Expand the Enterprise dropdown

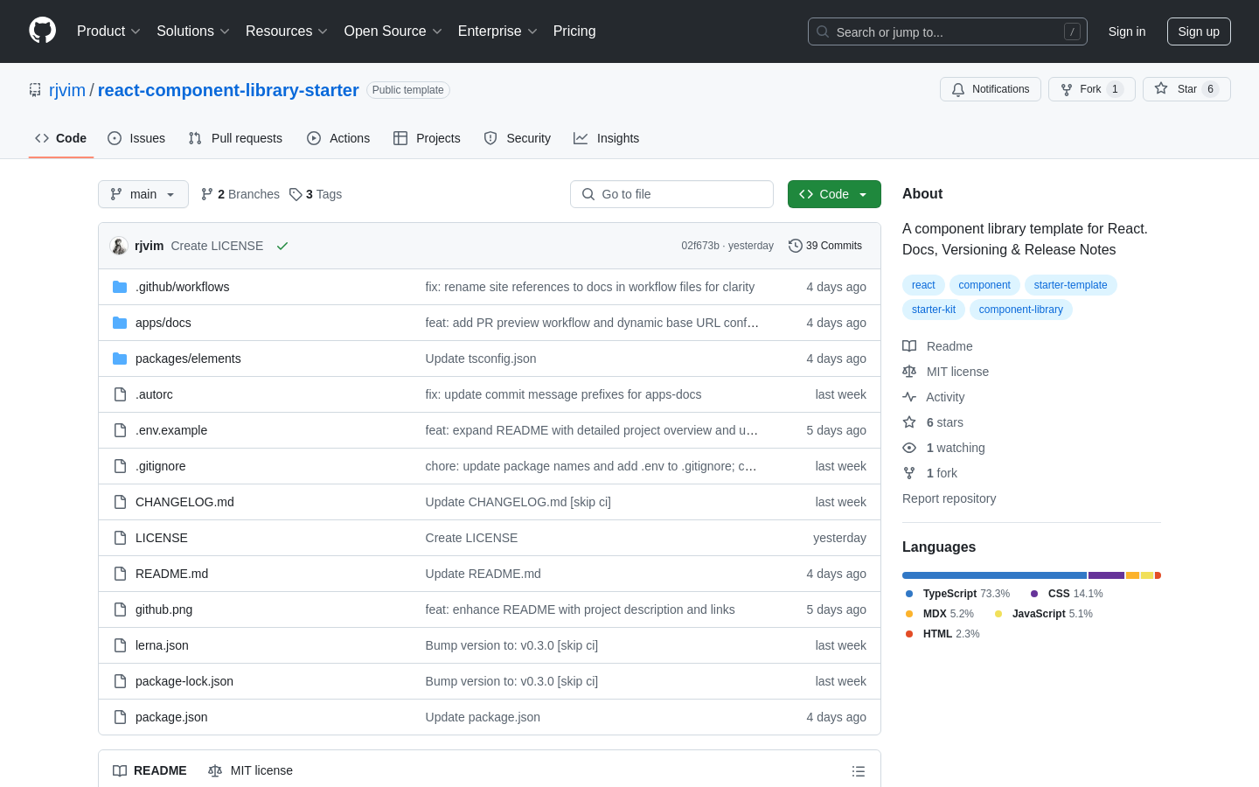497,31
